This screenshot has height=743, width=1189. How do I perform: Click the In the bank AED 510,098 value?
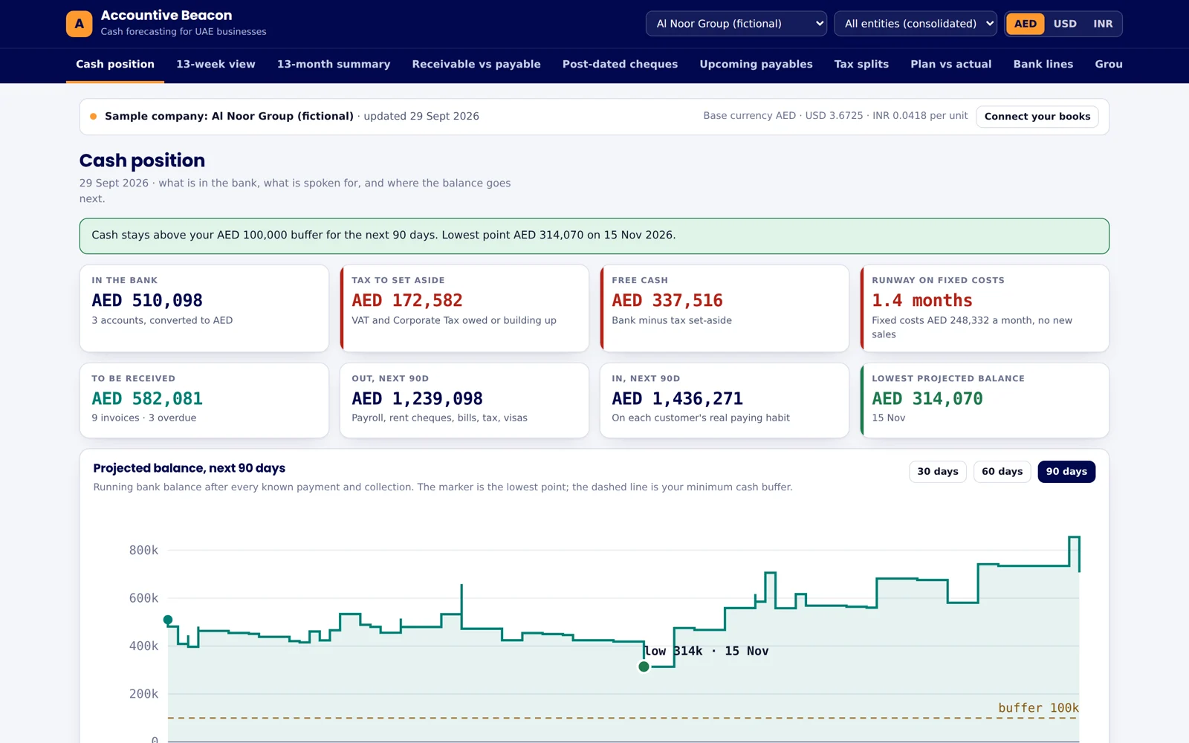point(147,300)
